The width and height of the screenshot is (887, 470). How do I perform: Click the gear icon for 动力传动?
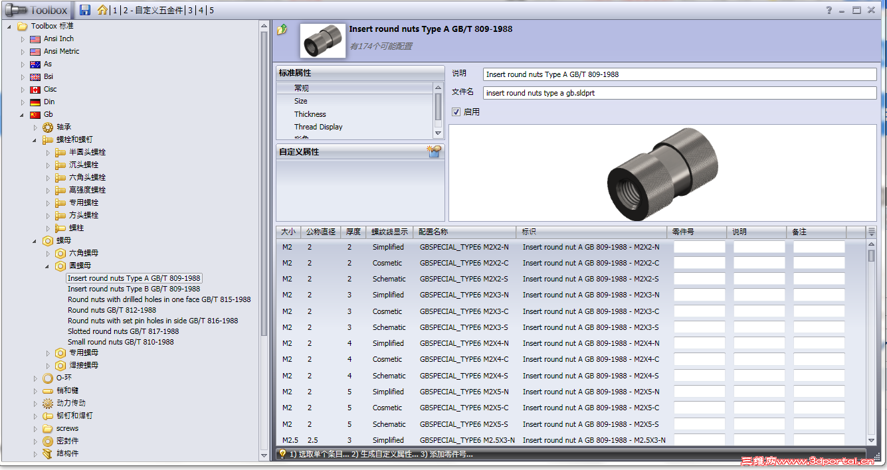[x=48, y=403]
